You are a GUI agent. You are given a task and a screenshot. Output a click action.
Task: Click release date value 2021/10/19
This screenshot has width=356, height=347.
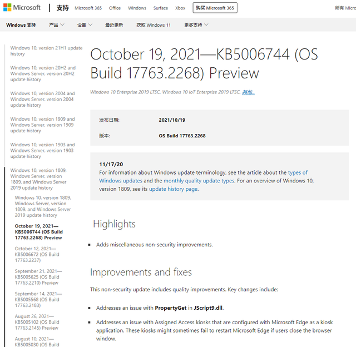coord(172,120)
